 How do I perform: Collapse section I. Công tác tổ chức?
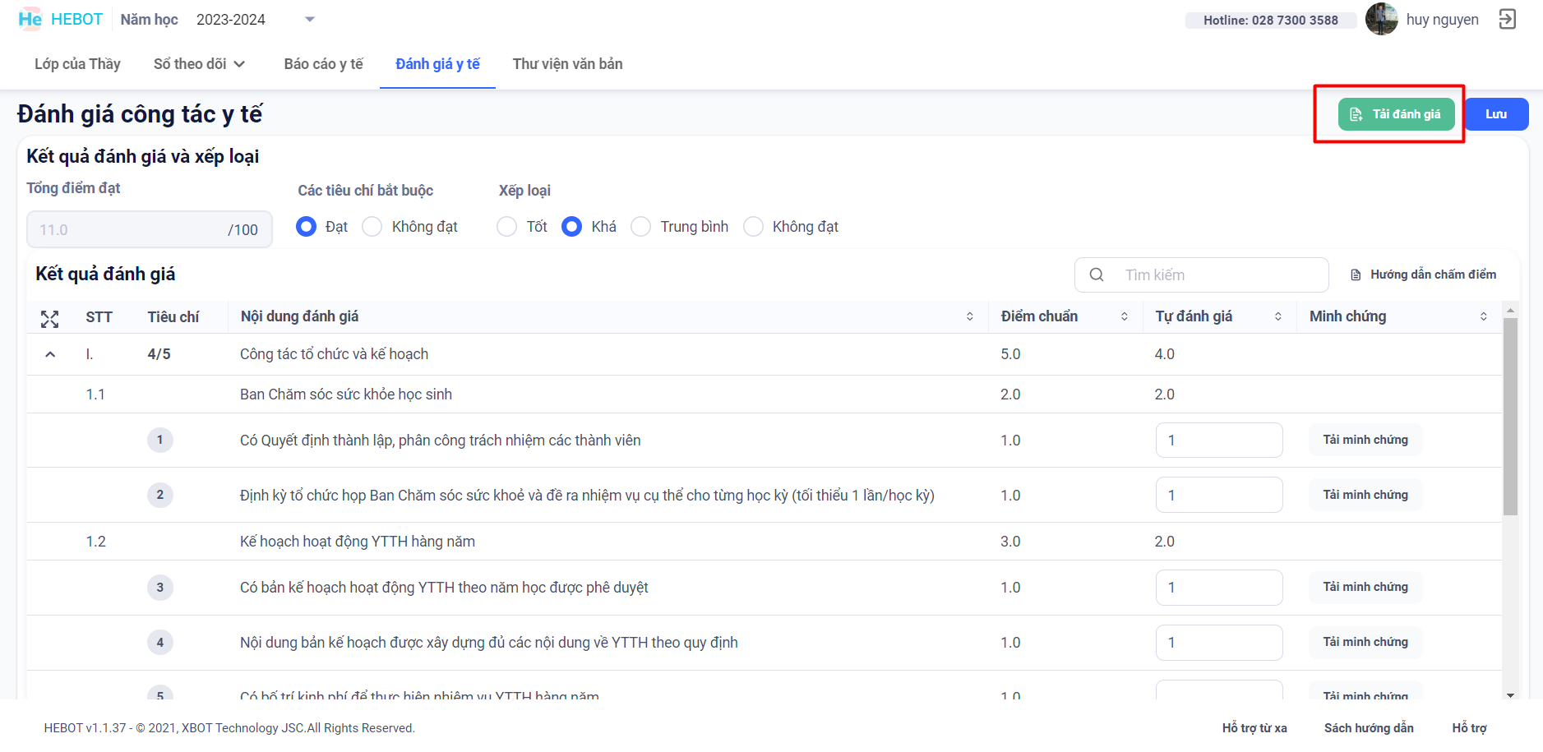(50, 354)
